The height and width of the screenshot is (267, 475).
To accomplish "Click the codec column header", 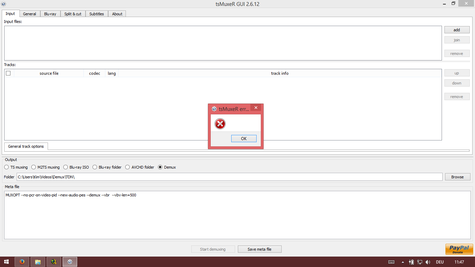I will tap(95, 73).
